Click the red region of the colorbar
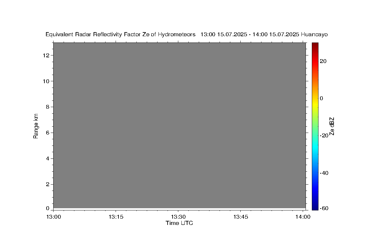The image size is (378, 252). 315,63
